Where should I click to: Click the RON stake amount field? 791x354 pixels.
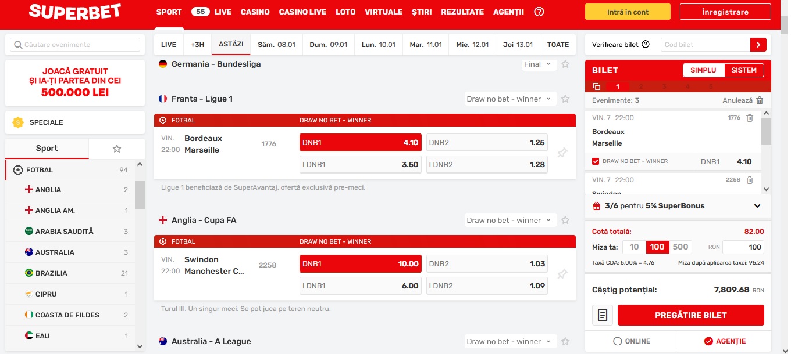[743, 247]
